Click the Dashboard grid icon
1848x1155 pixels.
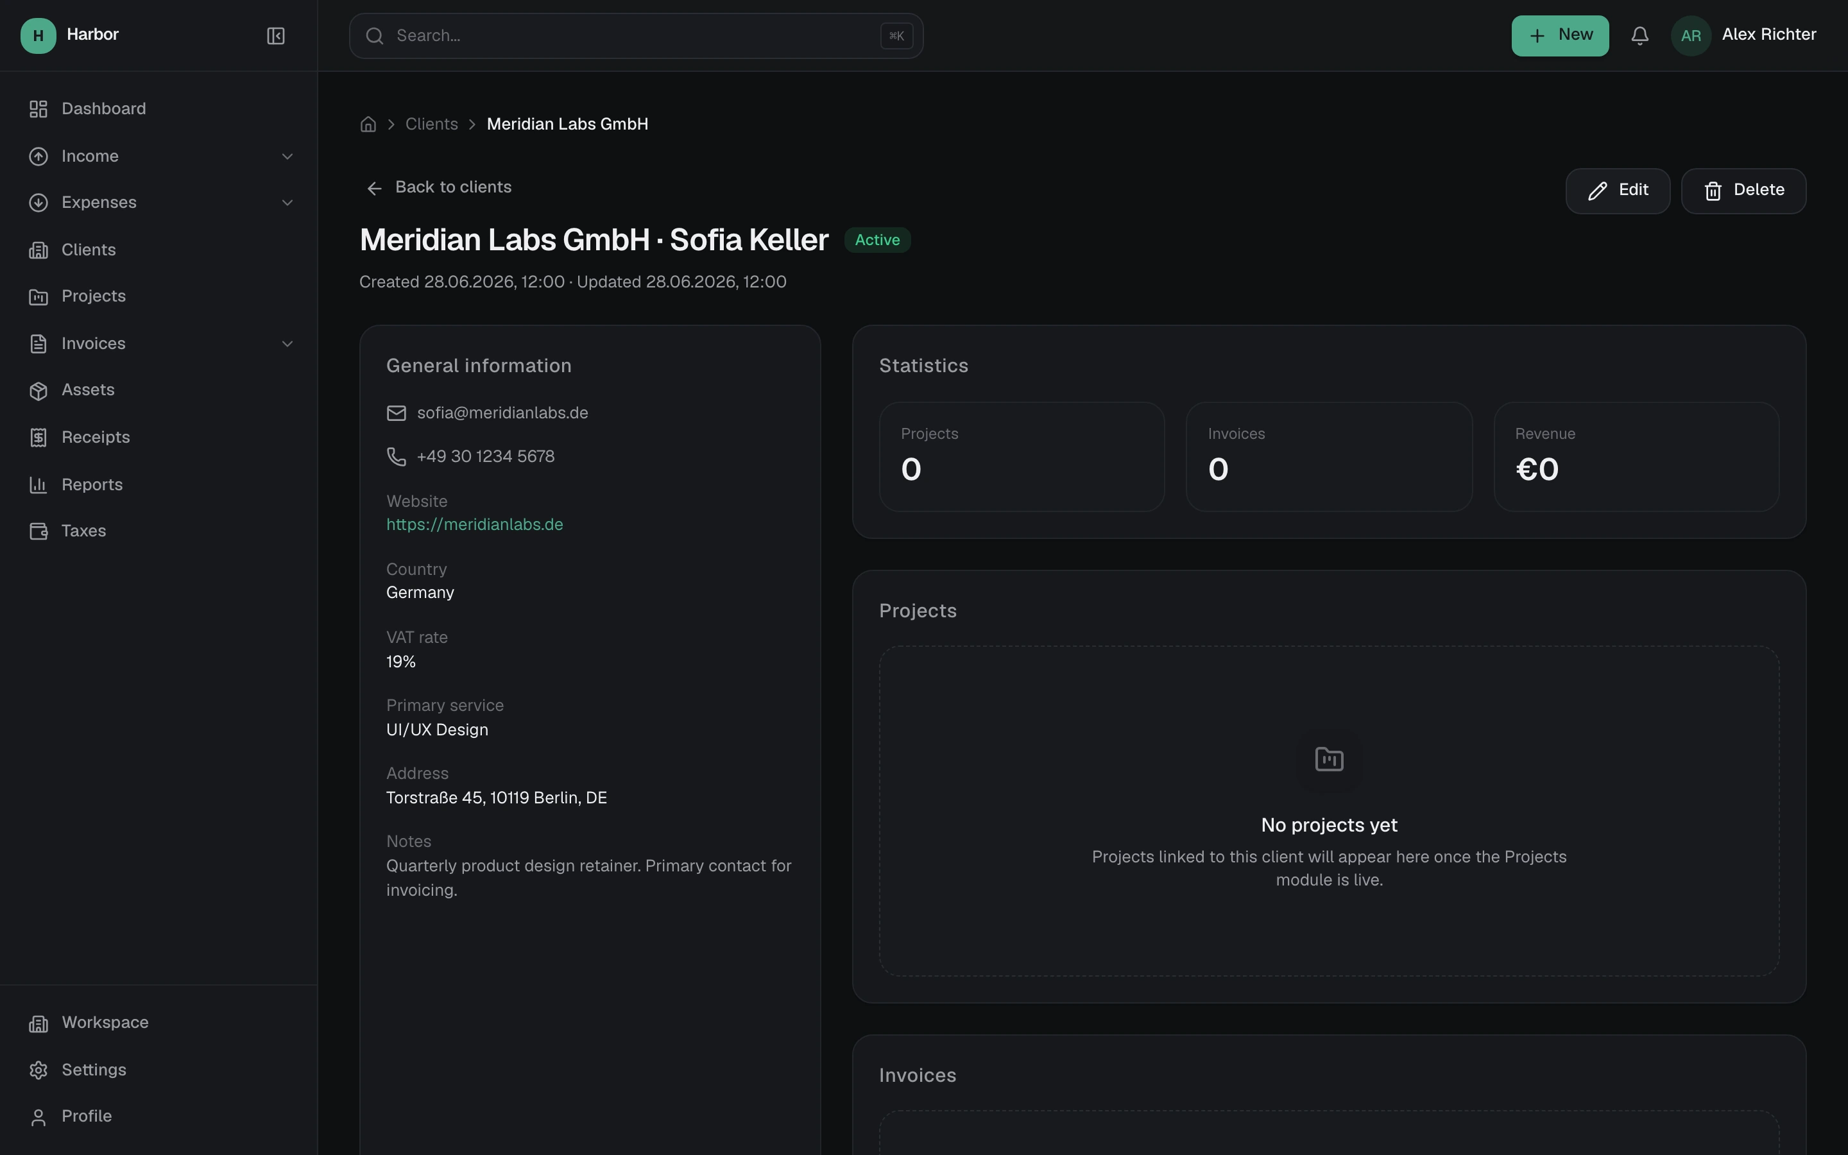(x=38, y=109)
